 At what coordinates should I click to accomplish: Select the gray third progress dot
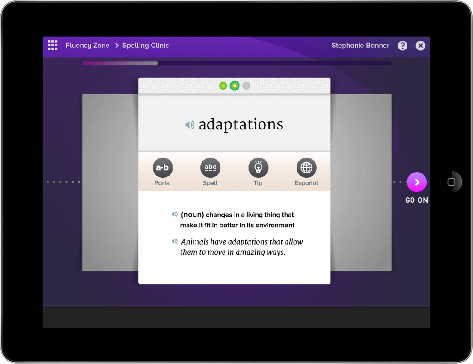(246, 86)
